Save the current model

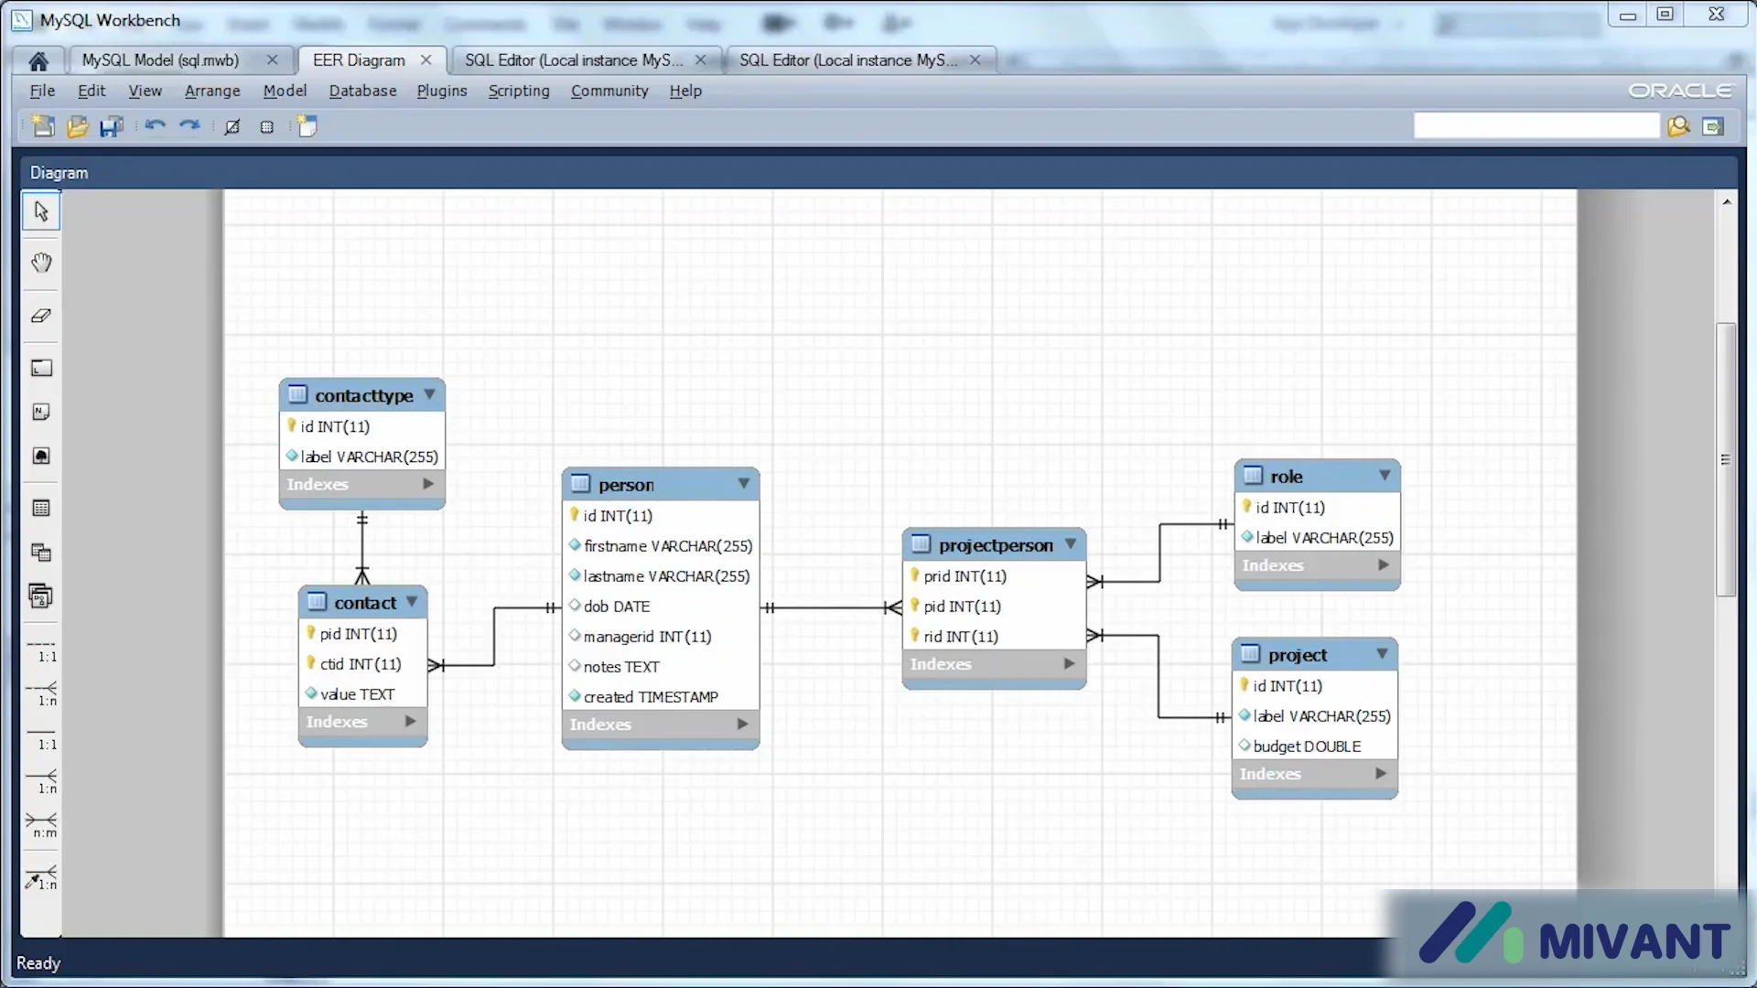point(112,126)
